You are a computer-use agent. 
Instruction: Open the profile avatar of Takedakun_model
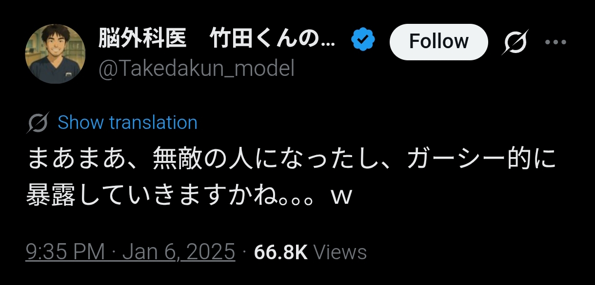(x=55, y=53)
